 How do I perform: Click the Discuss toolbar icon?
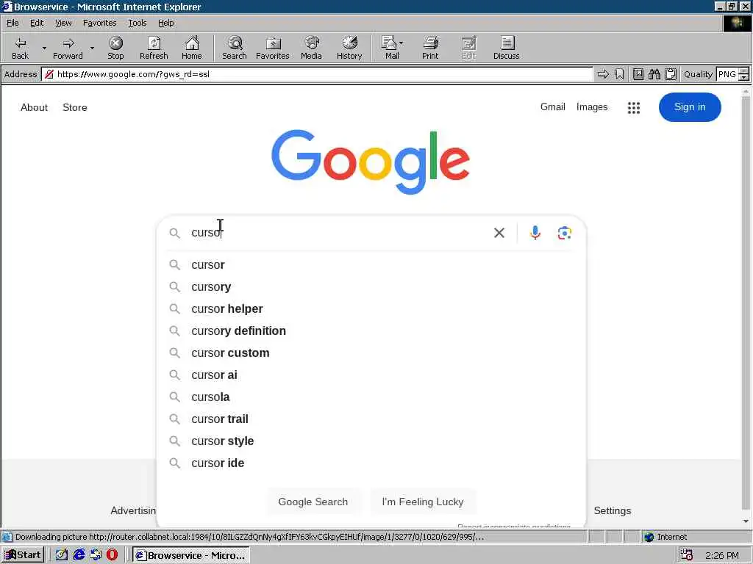pos(506,48)
